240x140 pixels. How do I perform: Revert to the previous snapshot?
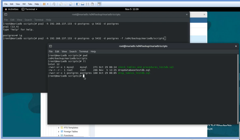pos(66,4)
